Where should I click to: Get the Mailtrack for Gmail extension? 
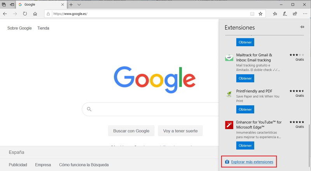[245, 78]
